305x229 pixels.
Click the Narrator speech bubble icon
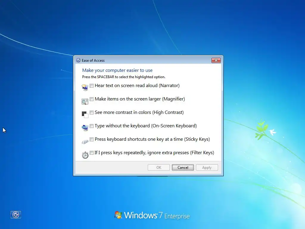85,87
